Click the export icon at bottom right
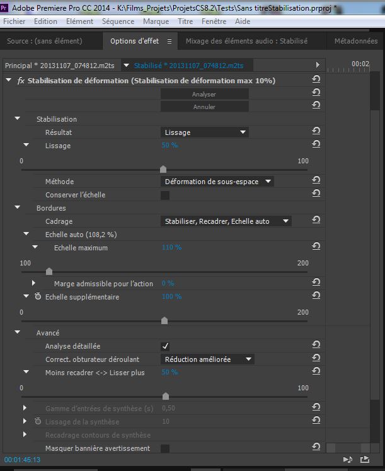 (364, 460)
